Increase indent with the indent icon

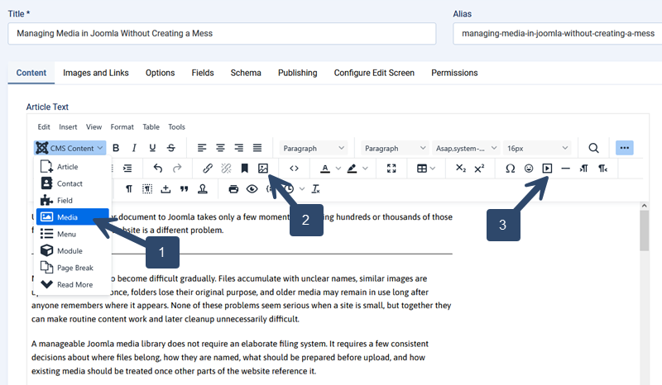click(127, 169)
